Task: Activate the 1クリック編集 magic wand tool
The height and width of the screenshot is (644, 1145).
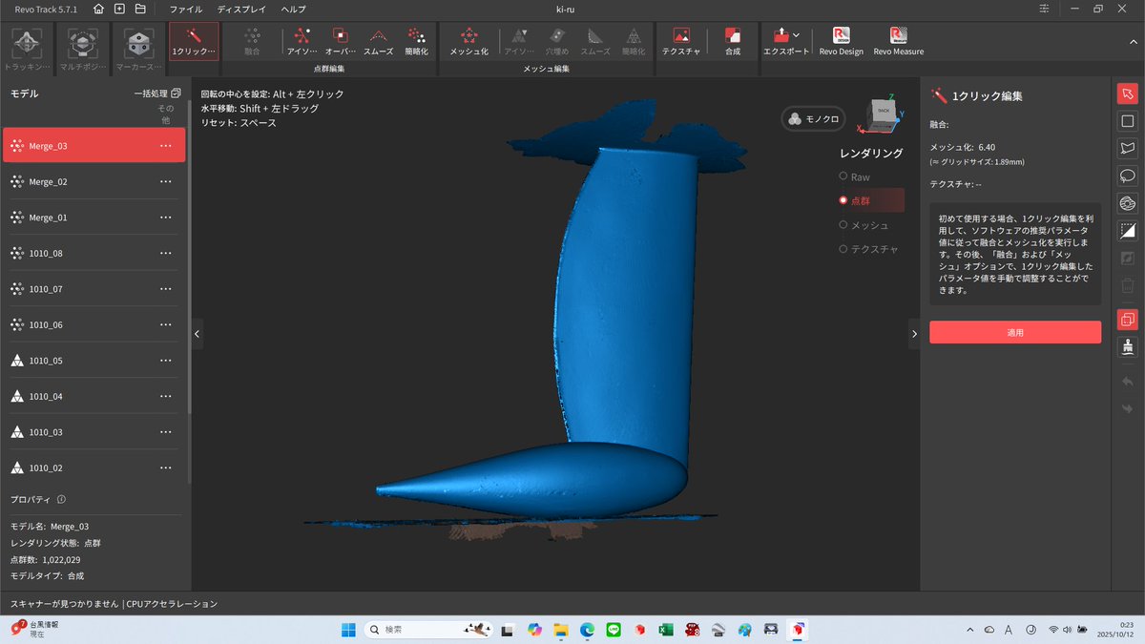Action: coord(194,43)
